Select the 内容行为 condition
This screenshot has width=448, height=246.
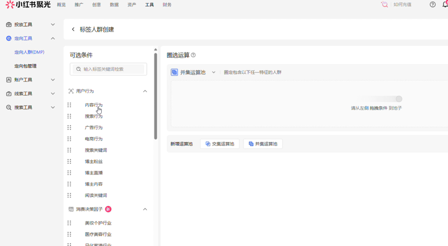[94, 105]
